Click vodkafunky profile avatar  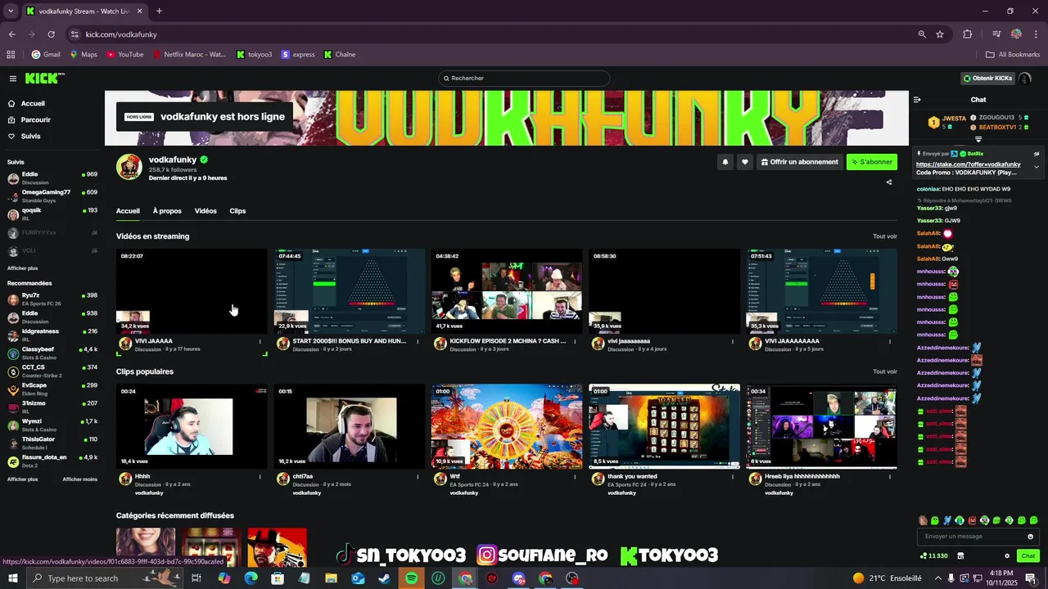pyautogui.click(x=129, y=167)
